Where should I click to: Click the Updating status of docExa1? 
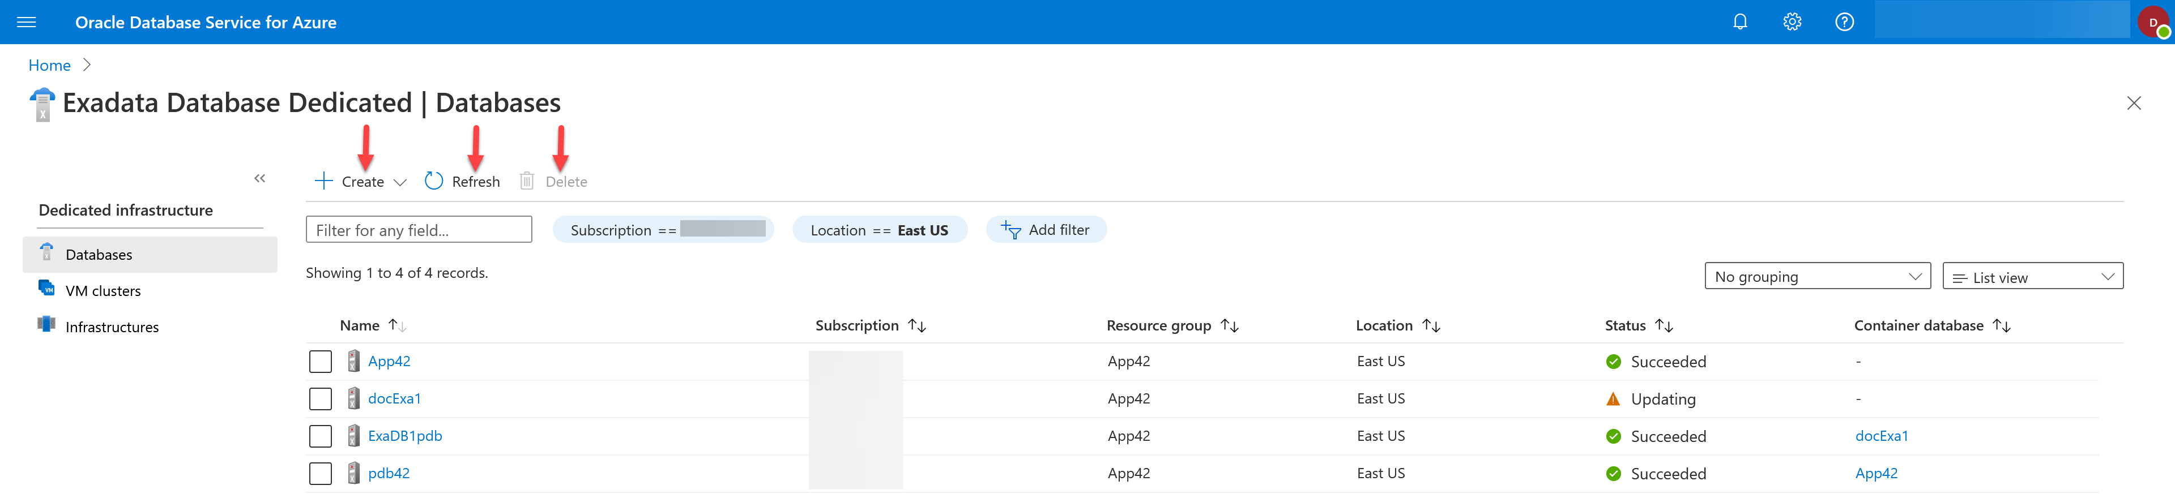1662,399
